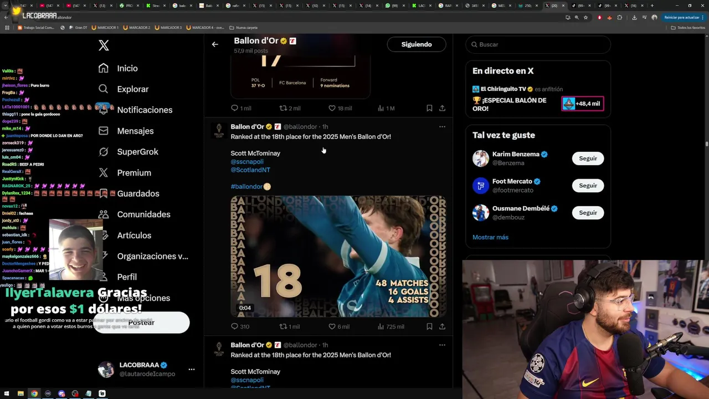
Task: Like the post with 6 mil likes
Action: (339, 326)
